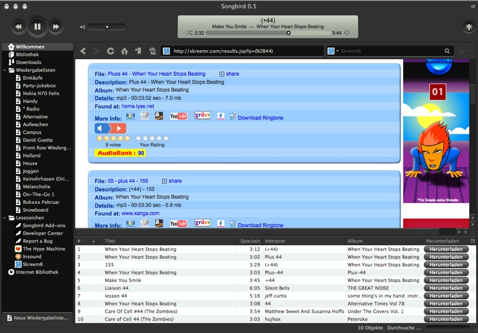478x333 pixels.
Task: Click the song progress bar knob
Action: point(289,33)
